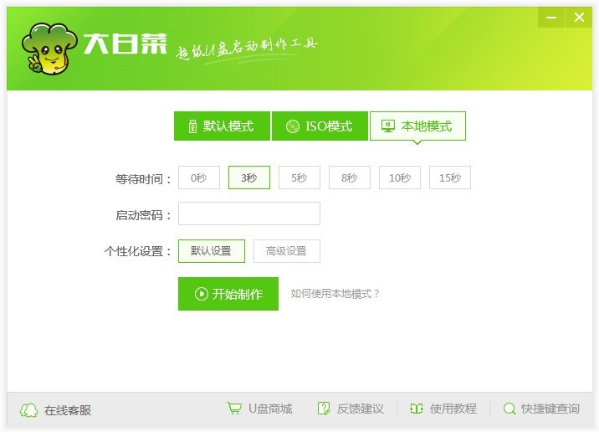Click the USB drive icon in 默认模式
The height and width of the screenshot is (432, 599).
pos(192,126)
